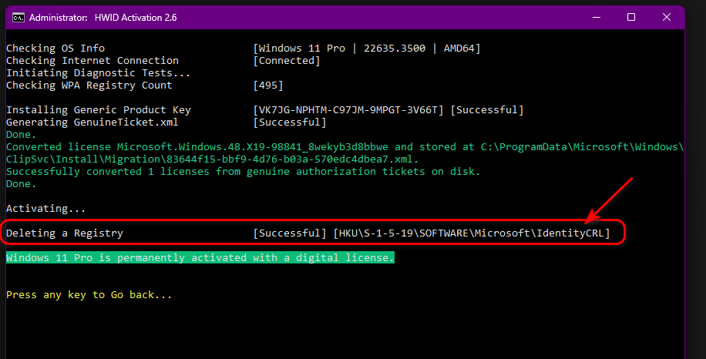Click the 'Converted license Microsoft.Windows.48' line
Screen dimensions: 706x359
(345, 146)
